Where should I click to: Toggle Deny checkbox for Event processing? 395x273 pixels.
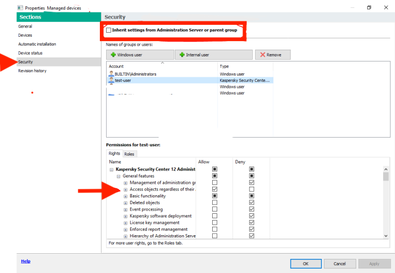point(252,209)
